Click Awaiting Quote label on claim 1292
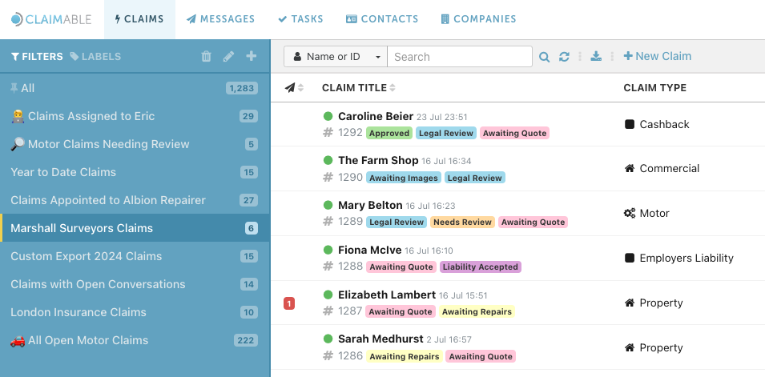Screen dimensions: 765x377 (x=515, y=133)
